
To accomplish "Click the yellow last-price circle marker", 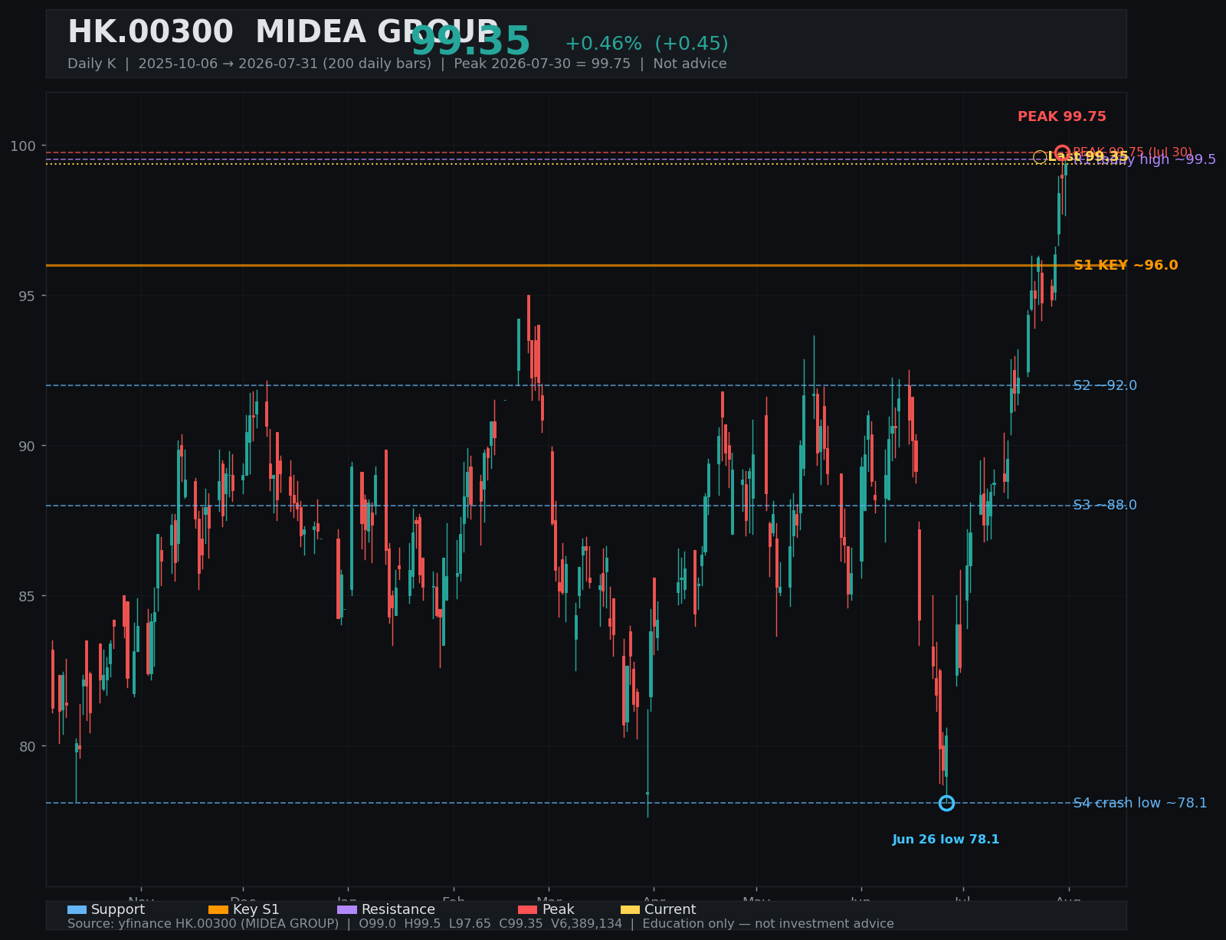I will pos(1040,157).
